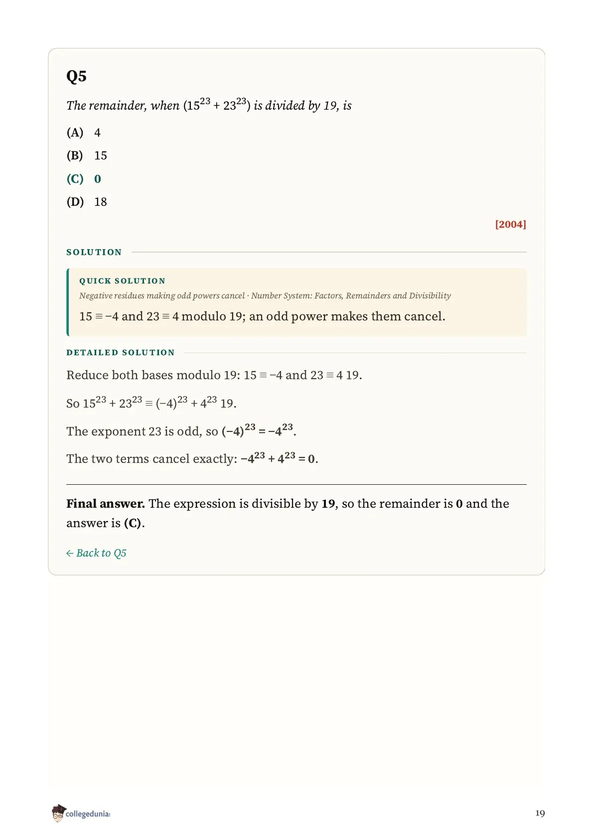Click page number 19 in the footer

pyautogui.click(x=540, y=813)
